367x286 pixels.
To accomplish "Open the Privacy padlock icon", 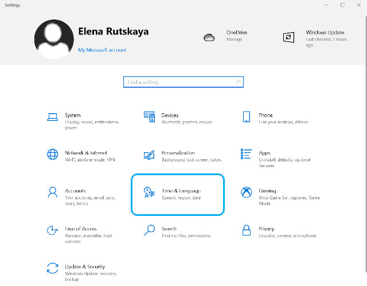I will tap(247, 230).
